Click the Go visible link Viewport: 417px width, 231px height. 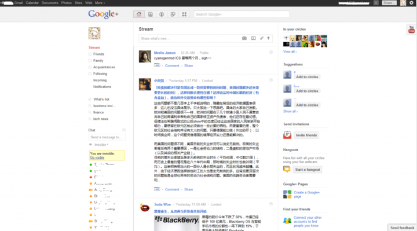pyautogui.click(x=97, y=157)
